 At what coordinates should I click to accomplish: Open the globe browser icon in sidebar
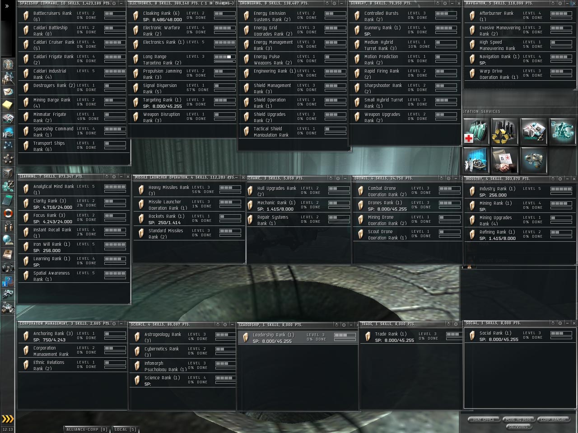click(8, 240)
